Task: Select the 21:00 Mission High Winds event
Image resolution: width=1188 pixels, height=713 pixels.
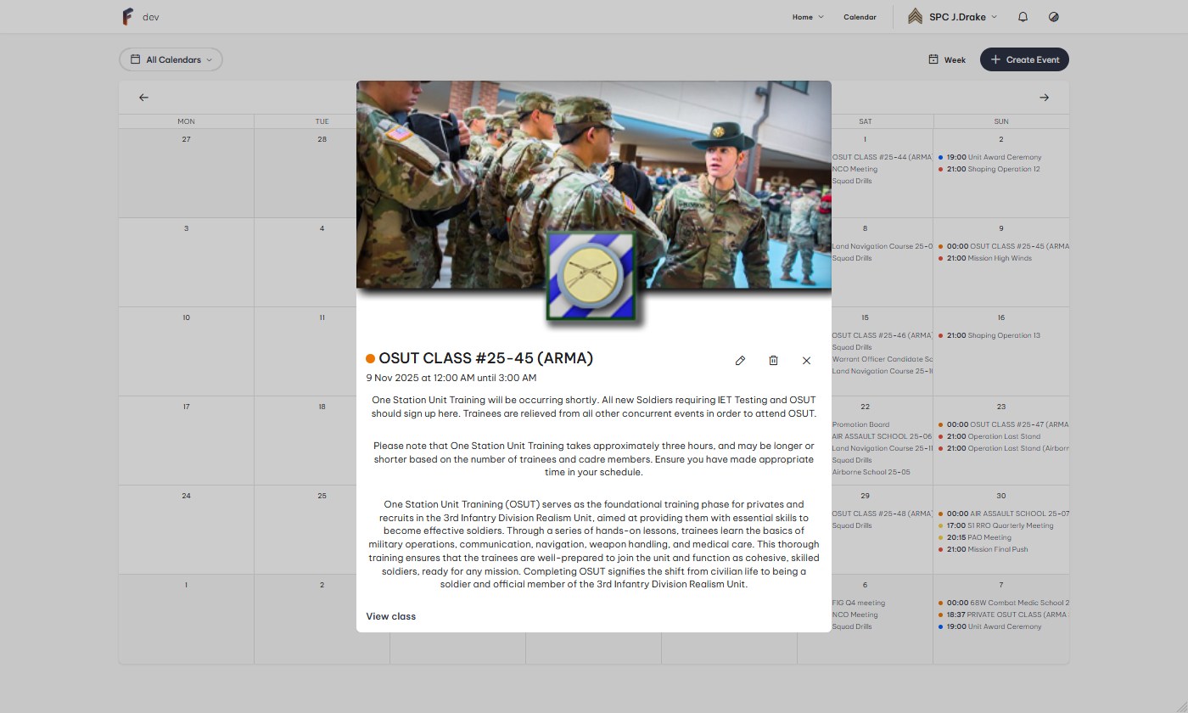Action: [x=989, y=258]
